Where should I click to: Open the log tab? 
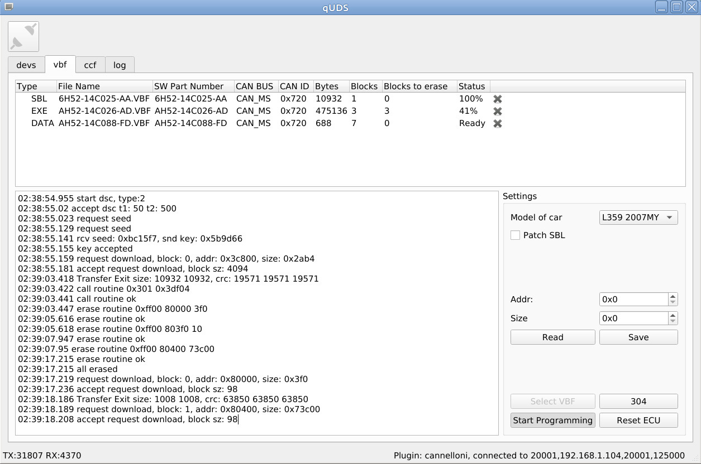[120, 65]
